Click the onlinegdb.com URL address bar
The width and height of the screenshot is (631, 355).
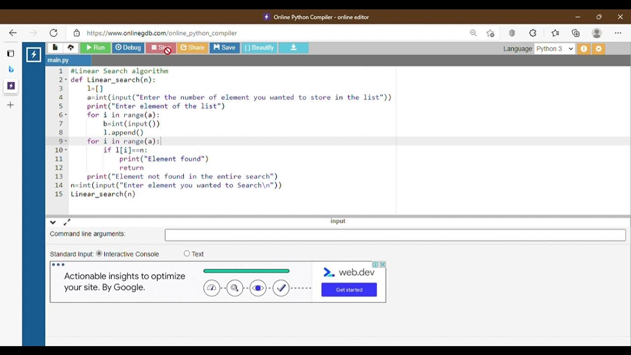[x=162, y=33]
